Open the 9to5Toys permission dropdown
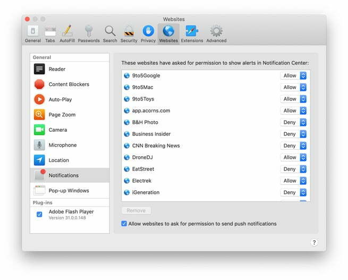Screen dimensions: 348x280 [x=293, y=99]
